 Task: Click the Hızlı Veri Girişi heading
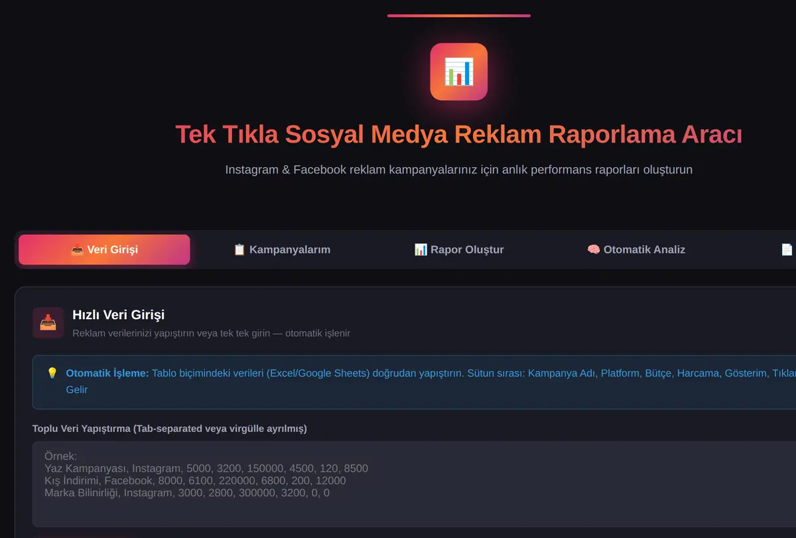tap(119, 314)
